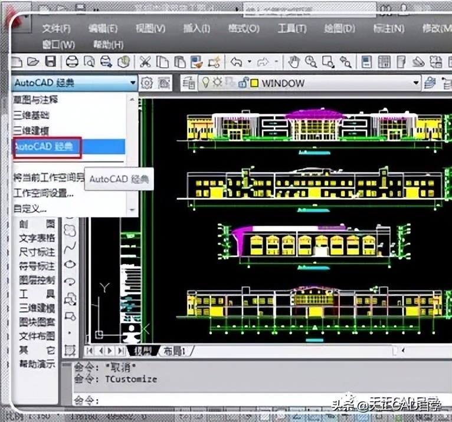This screenshot has width=452, height=422.
Task: Toggle WINDOW layer freeze sun icon
Action: [217, 83]
